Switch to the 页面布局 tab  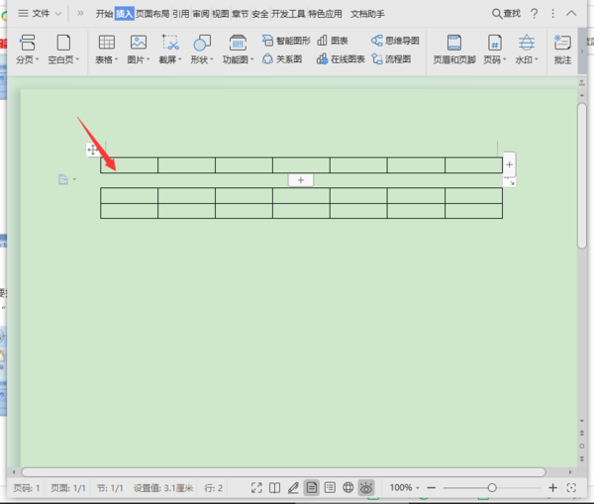(x=152, y=14)
